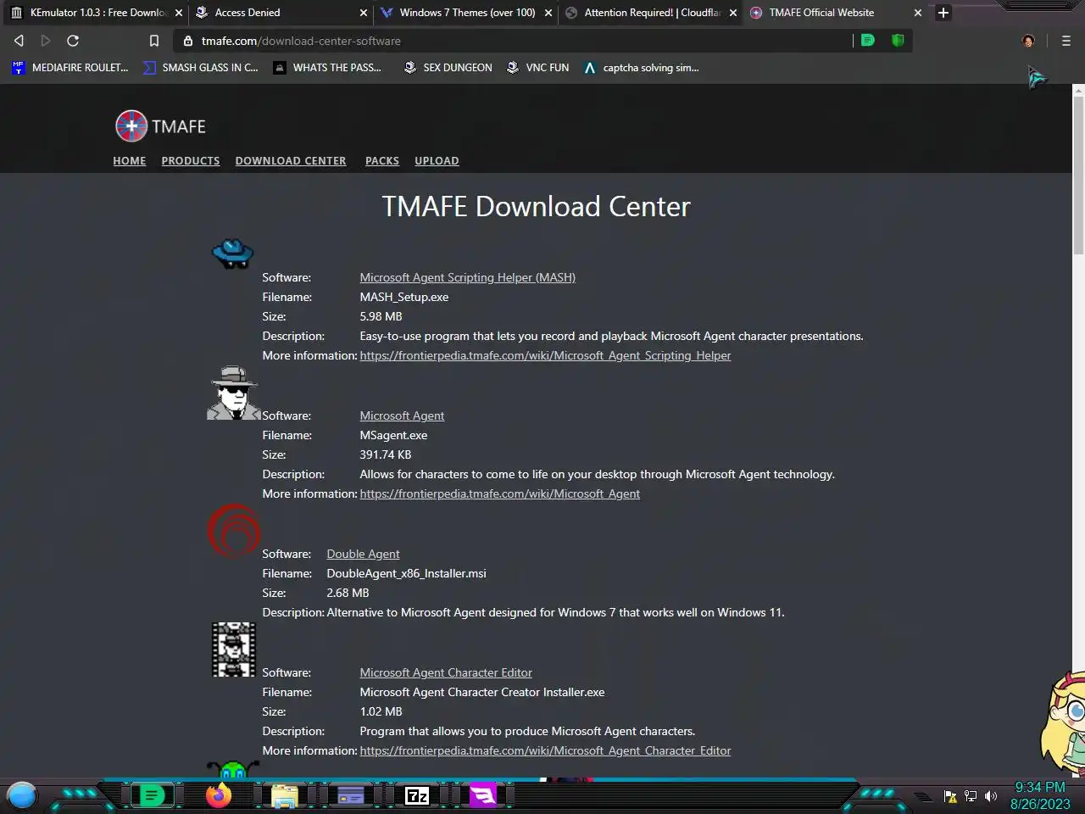Screen dimensions: 1085x814
Task: Click the Microsoft Agent spy character icon
Action: (x=233, y=393)
